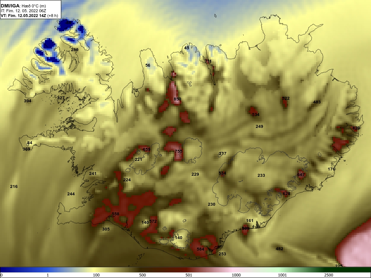Image resolution: width=371 pixels, height=278 pixels.
Task: Click the 501 label on the legend
Action: point(189,275)
